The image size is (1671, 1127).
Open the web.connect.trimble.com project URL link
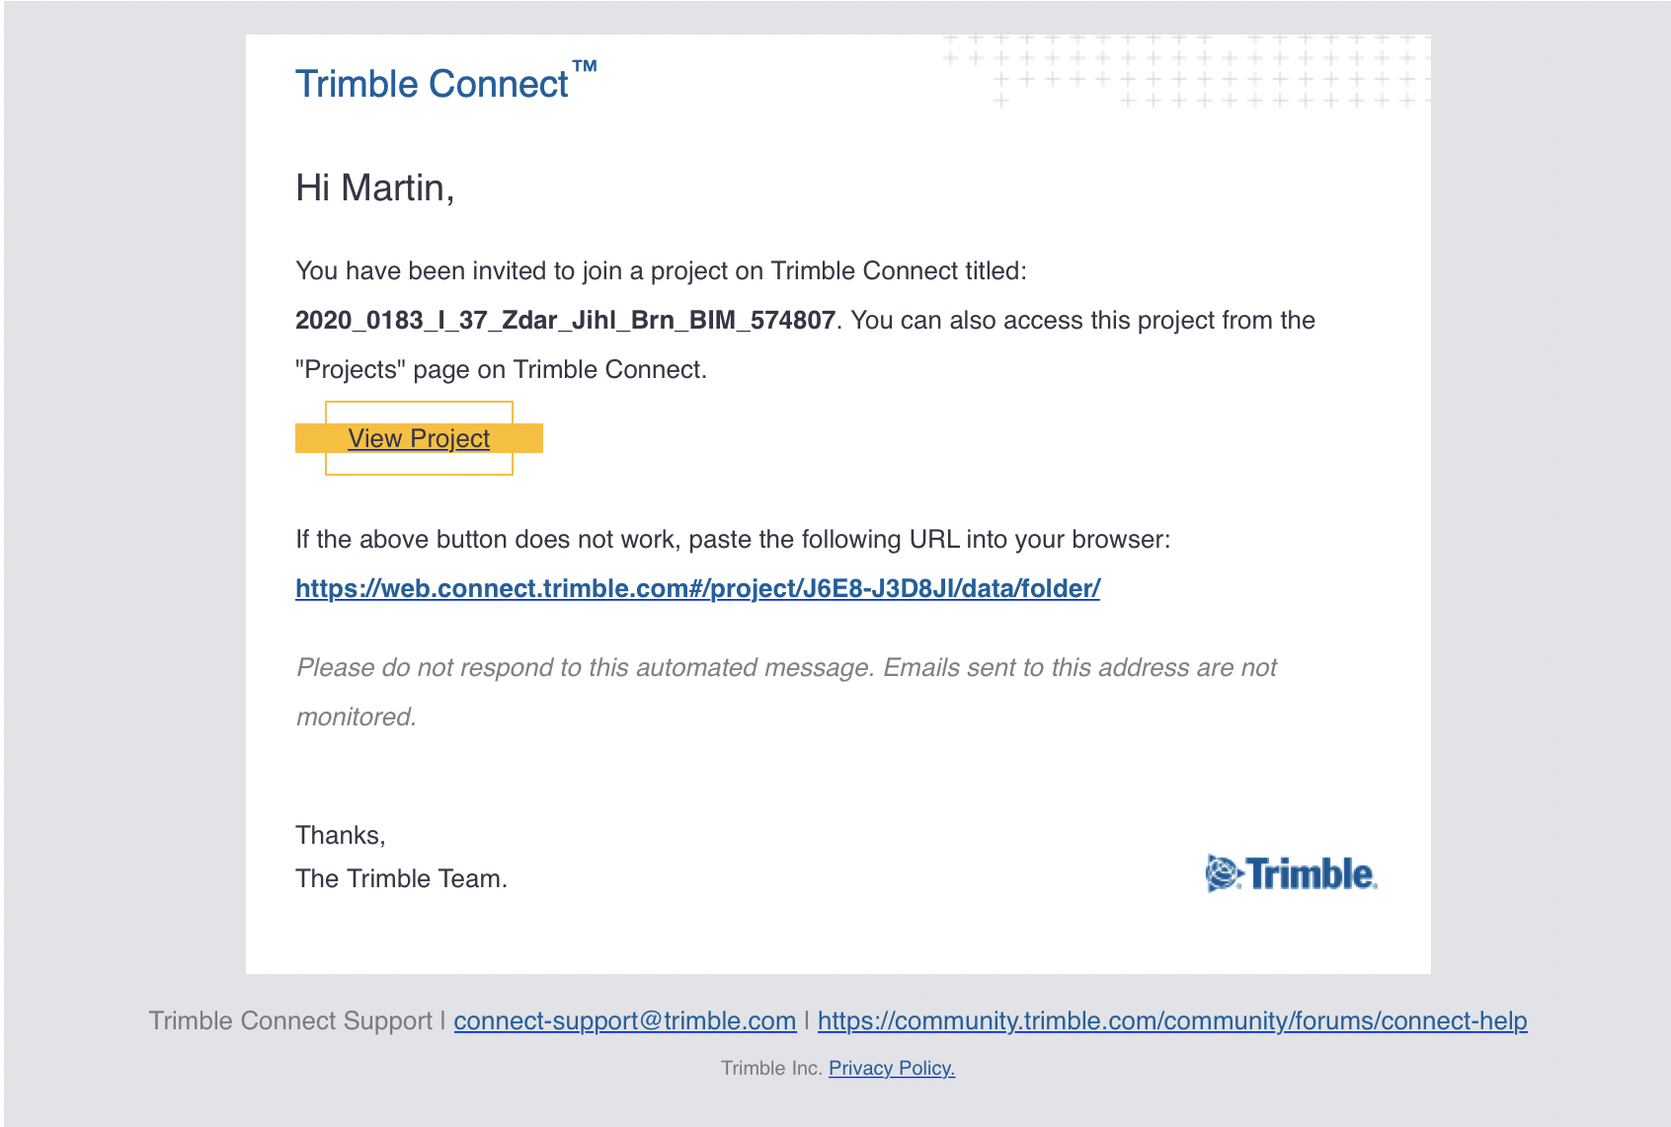pyautogui.click(x=697, y=588)
